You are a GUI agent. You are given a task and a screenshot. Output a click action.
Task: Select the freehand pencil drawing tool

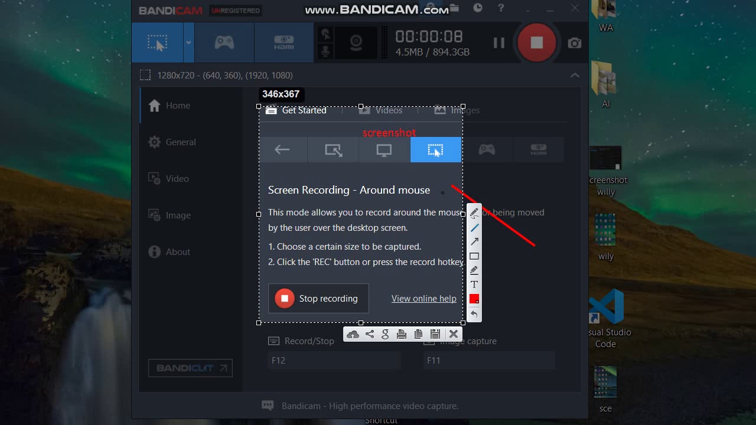[x=474, y=213]
